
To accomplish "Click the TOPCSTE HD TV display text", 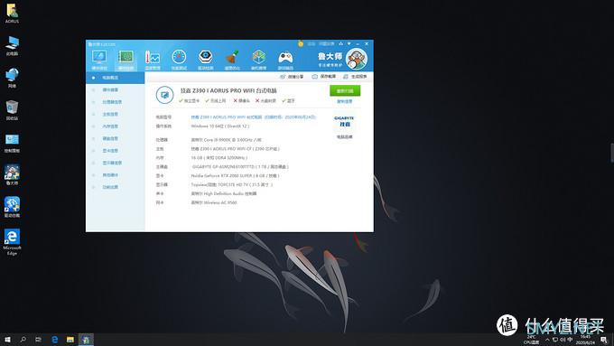I will tap(231, 184).
